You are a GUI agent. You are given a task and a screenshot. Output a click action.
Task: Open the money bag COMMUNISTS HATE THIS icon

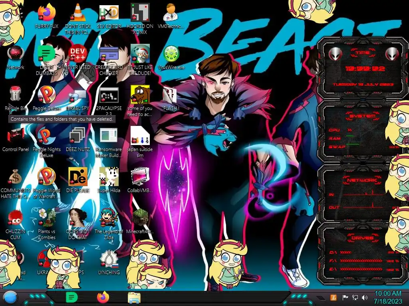[16, 177]
